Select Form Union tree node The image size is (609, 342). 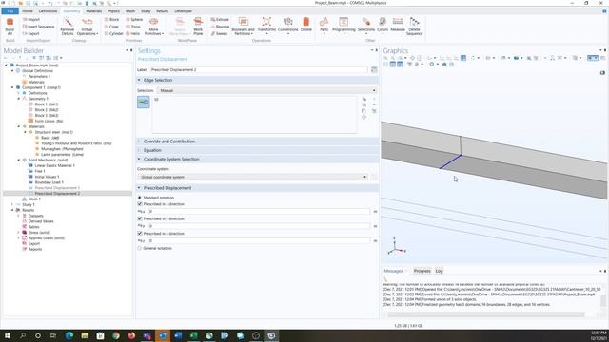click(x=49, y=121)
